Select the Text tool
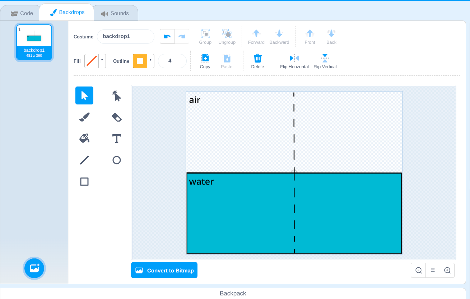The image size is (470, 299). coord(117,139)
